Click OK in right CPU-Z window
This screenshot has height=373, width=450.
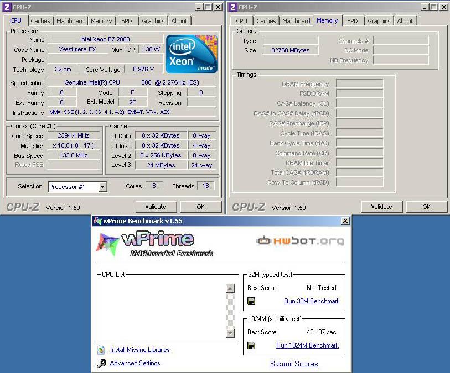pyautogui.click(x=426, y=207)
